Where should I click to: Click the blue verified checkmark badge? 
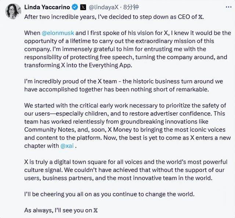pos(75,7)
